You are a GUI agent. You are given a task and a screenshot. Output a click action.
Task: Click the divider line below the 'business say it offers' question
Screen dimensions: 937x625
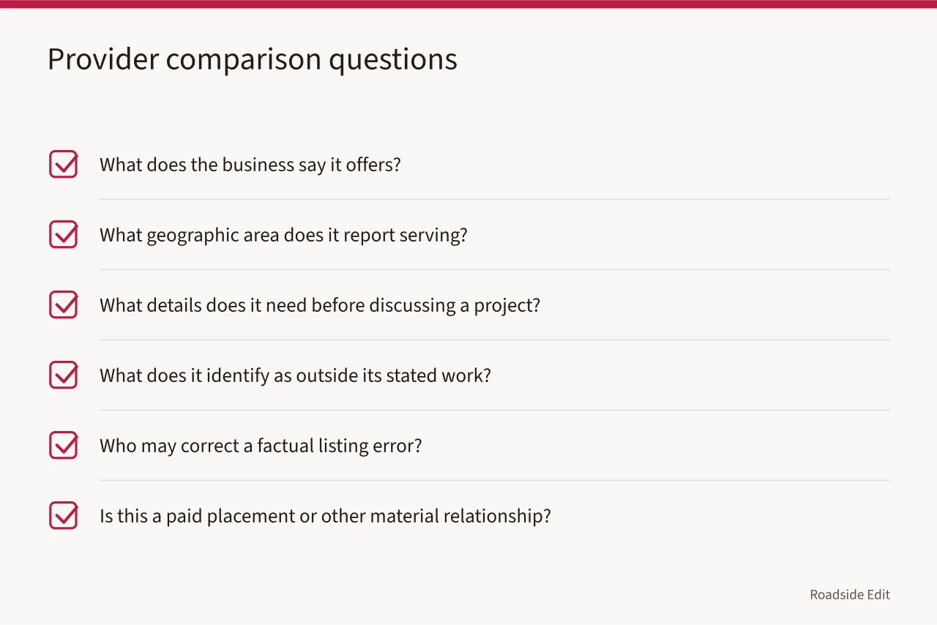pyautogui.click(x=495, y=199)
